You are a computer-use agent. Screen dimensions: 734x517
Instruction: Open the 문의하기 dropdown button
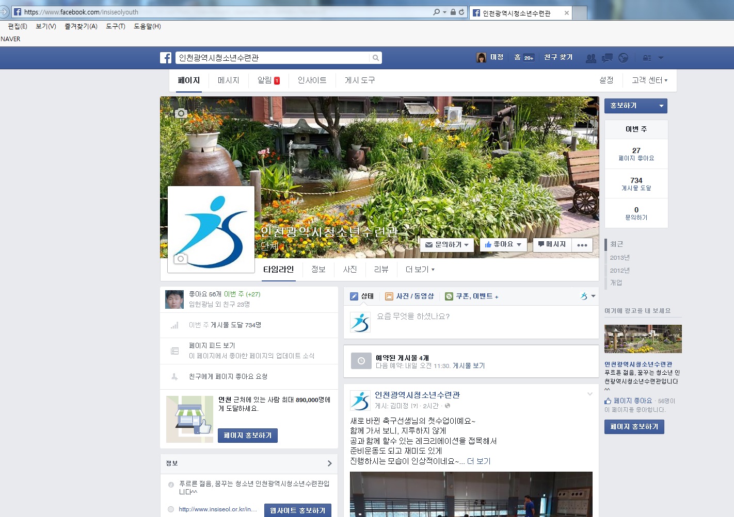[x=447, y=245]
